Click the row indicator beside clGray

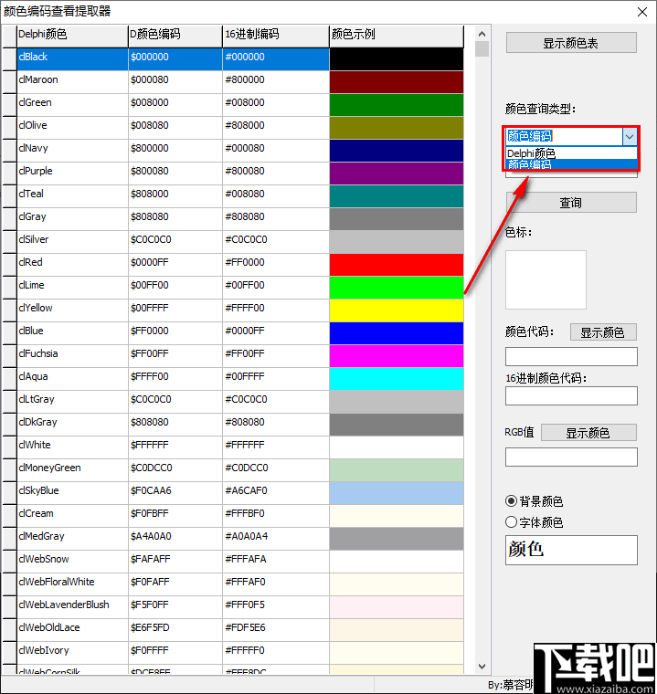9,217
